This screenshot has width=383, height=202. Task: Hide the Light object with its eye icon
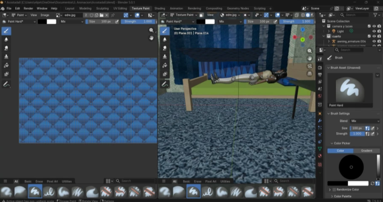374,31
